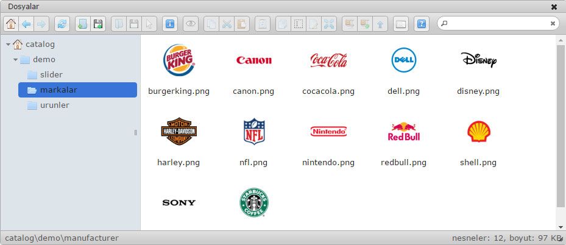Image resolution: width=566 pixels, height=245 pixels.
Task: Click the harley.png file name
Action: 179,162
